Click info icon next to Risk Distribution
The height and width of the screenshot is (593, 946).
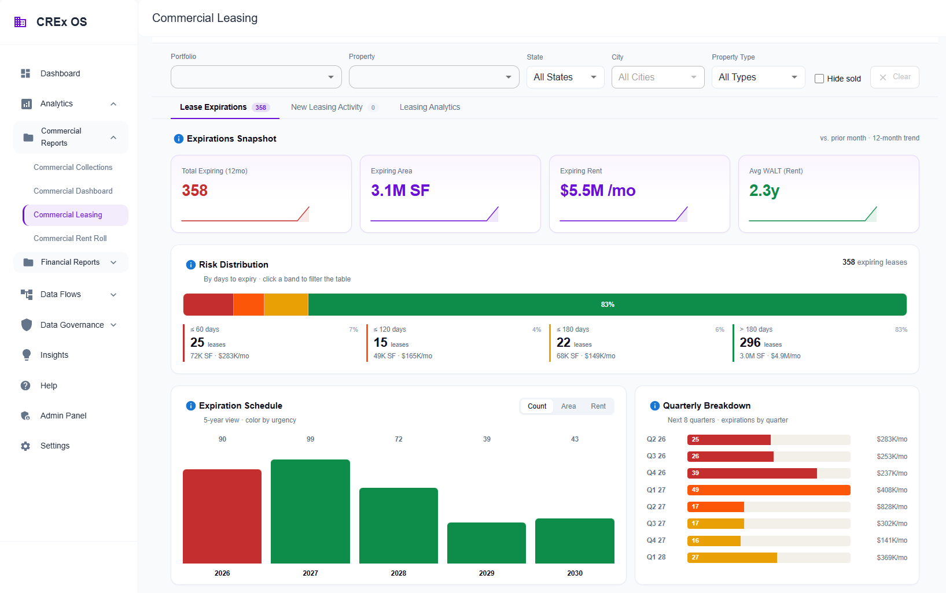pos(191,265)
